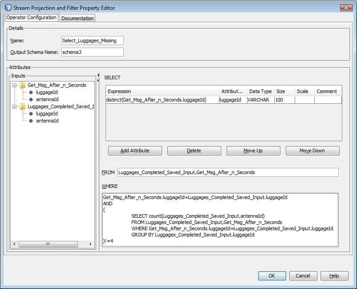Click Move Up to reorder attribute

(x=253, y=151)
